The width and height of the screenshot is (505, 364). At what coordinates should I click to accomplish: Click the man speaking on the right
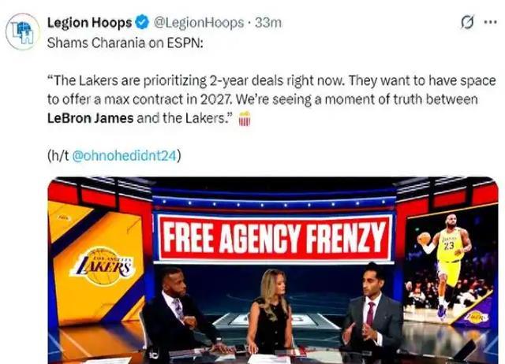tap(372, 310)
